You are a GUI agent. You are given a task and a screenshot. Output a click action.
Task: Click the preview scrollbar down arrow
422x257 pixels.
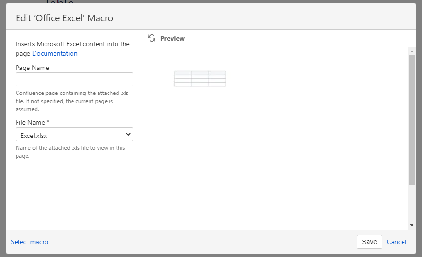[412, 225]
